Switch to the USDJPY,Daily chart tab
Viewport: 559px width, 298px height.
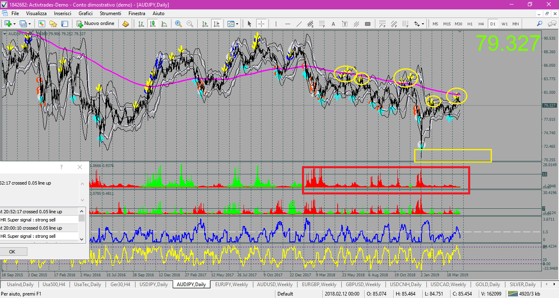[153, 284]
